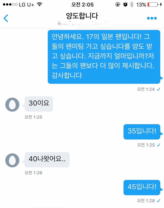
Task: Tap the blue back arrow
Action: coord(6,18)
